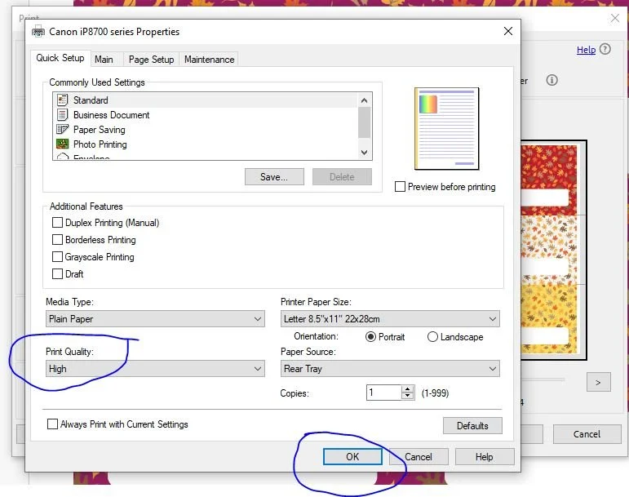The width and height of the screenshot is (629, 497).
Task: Click Cancel in the background Print window
Action: pyautogui.click(x=587, y=434)
